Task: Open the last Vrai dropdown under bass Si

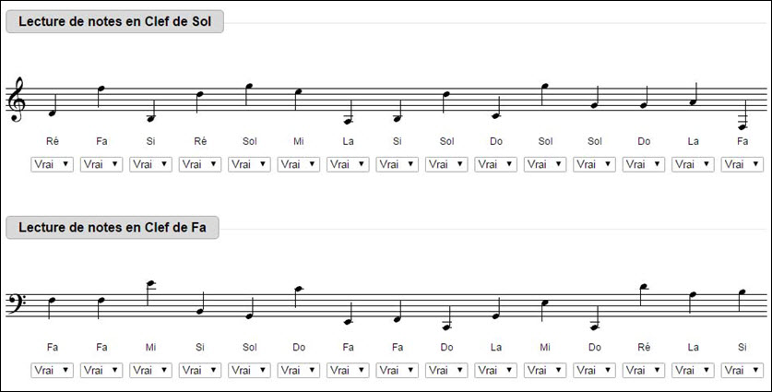Action: (742, 371)
